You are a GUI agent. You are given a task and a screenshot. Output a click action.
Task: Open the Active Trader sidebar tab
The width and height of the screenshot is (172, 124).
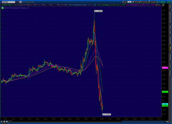[x=170, y=30]
